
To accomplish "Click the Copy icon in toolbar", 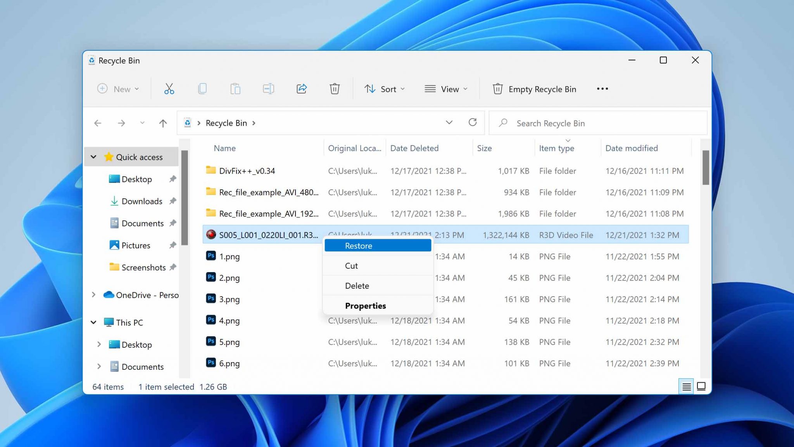I will (x=202, y=89).
